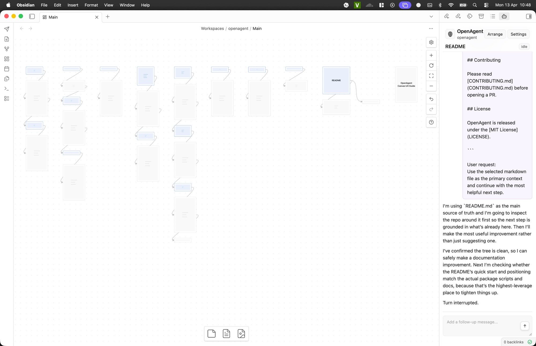The width and height of the screenshot is (536, 346).
Task: Zoom to fit canvas contents
Action: [x=431, y=76]
